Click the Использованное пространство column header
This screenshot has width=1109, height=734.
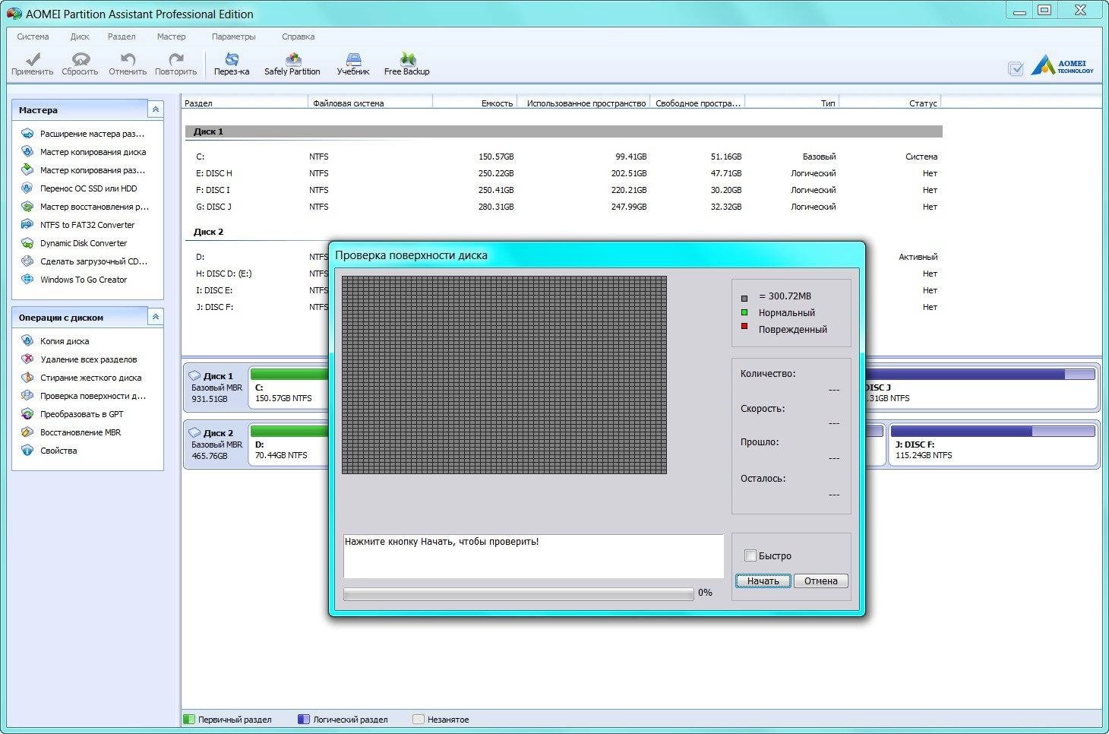point(583,103)
